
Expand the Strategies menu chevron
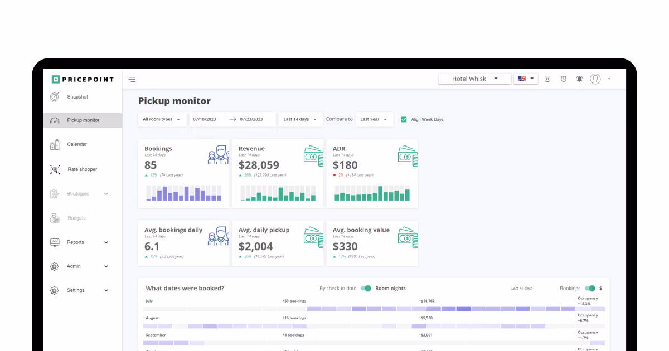[106, 194]
